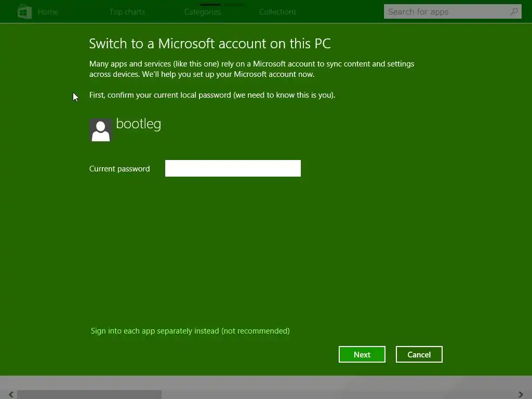Viewport: 532px width, 399px height.
Task: Click the search magnifier icon
Action: click(x=514, y=11)
